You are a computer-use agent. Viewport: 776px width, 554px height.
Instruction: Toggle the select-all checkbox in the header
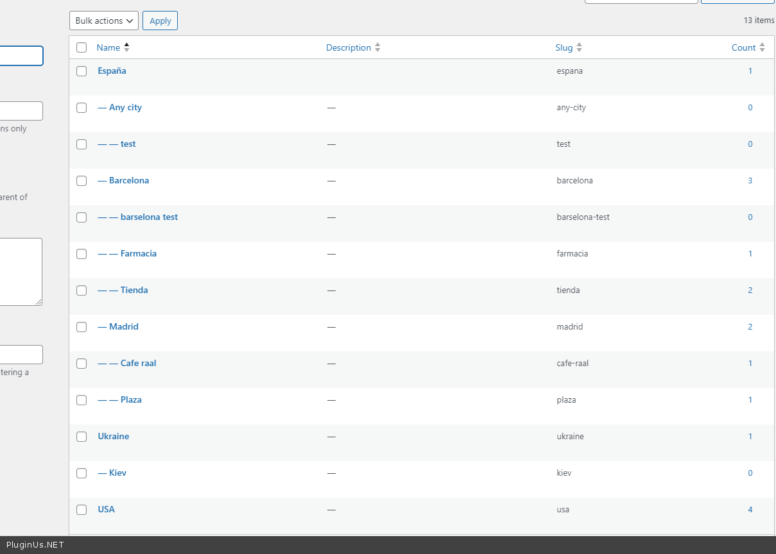82,47
